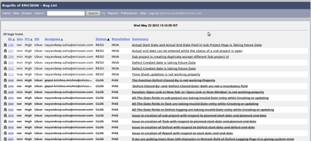
Task: Open 'Time Sheet updation is not working properly'
Action: [166, 74]
